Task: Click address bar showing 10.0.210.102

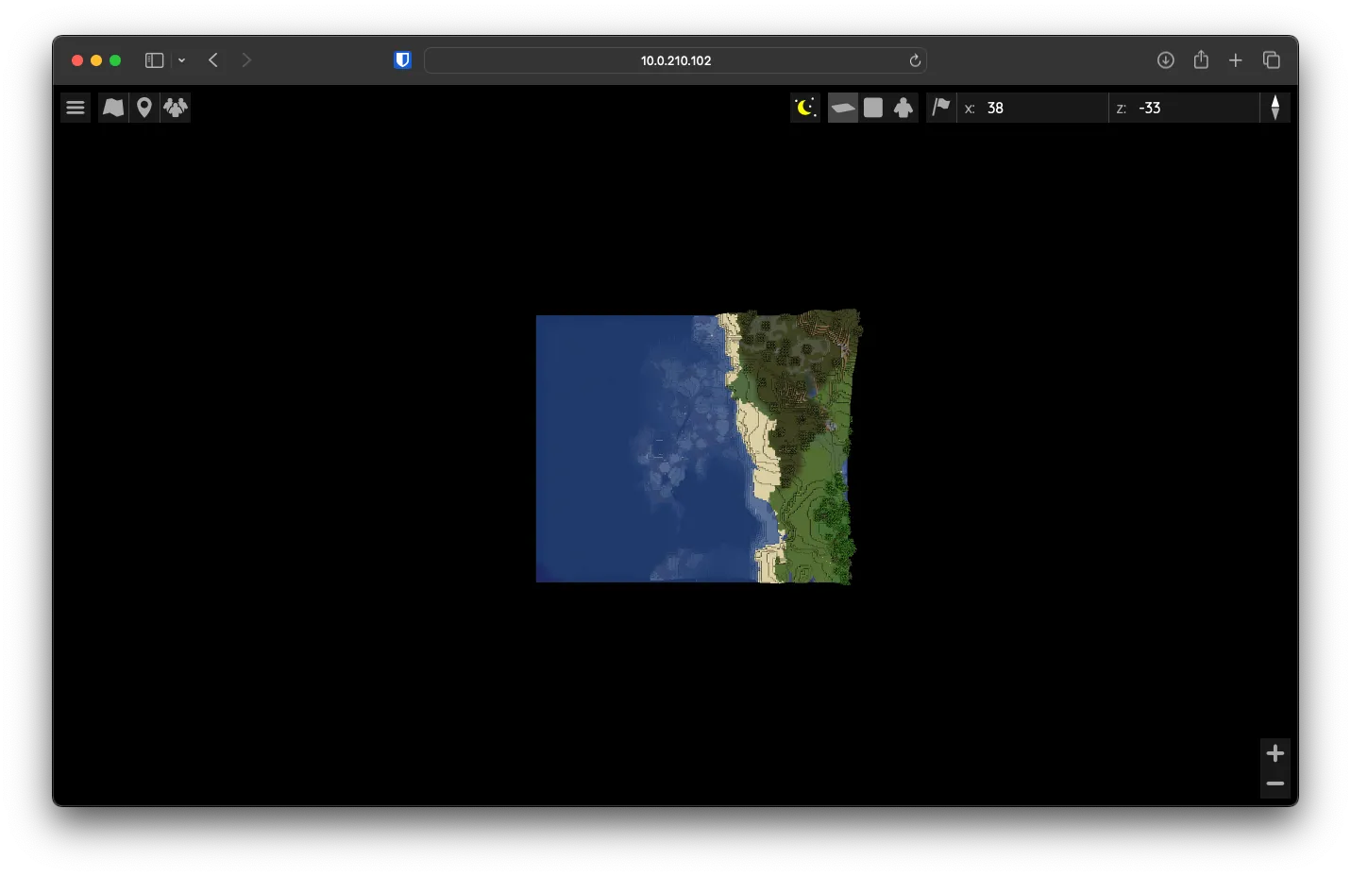Action: tap(675, 60)
